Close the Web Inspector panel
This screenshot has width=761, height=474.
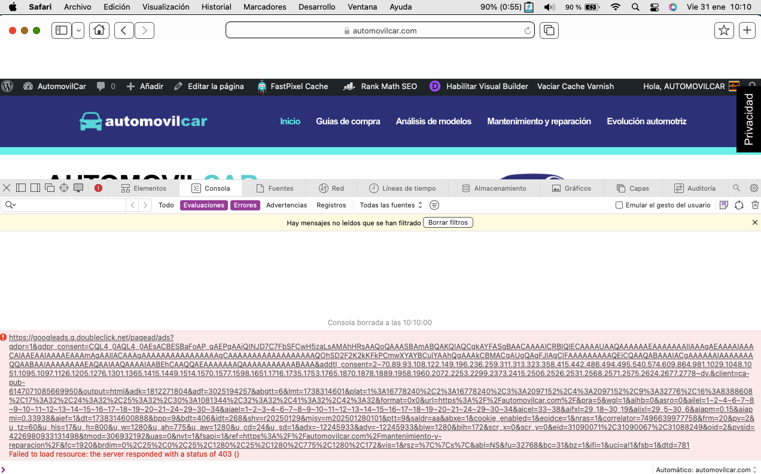point(7,188)
